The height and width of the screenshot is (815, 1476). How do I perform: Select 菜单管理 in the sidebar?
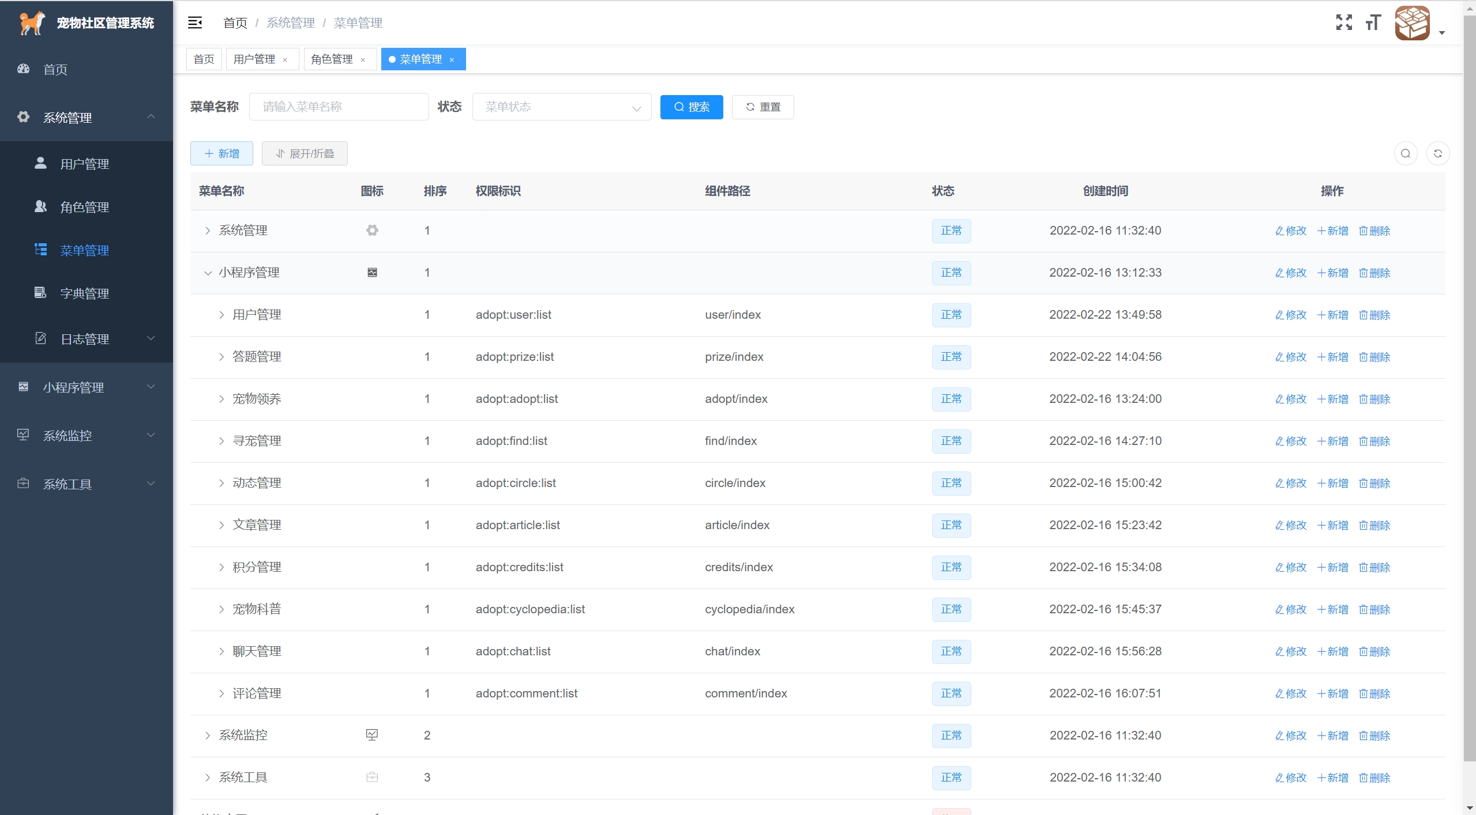[87, 250]
